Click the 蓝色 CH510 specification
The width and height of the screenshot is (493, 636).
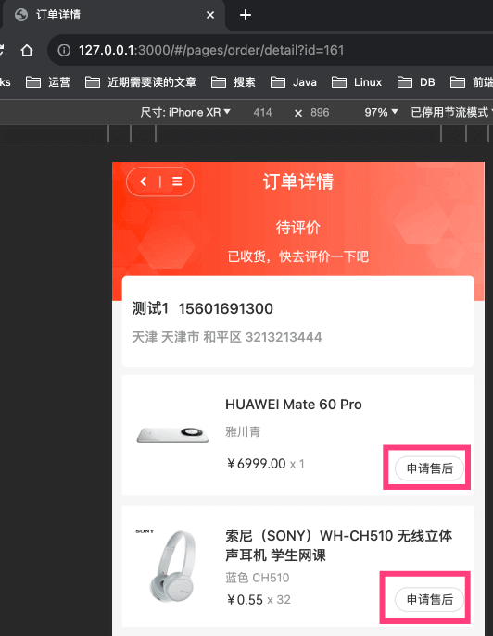pos(258,578)
